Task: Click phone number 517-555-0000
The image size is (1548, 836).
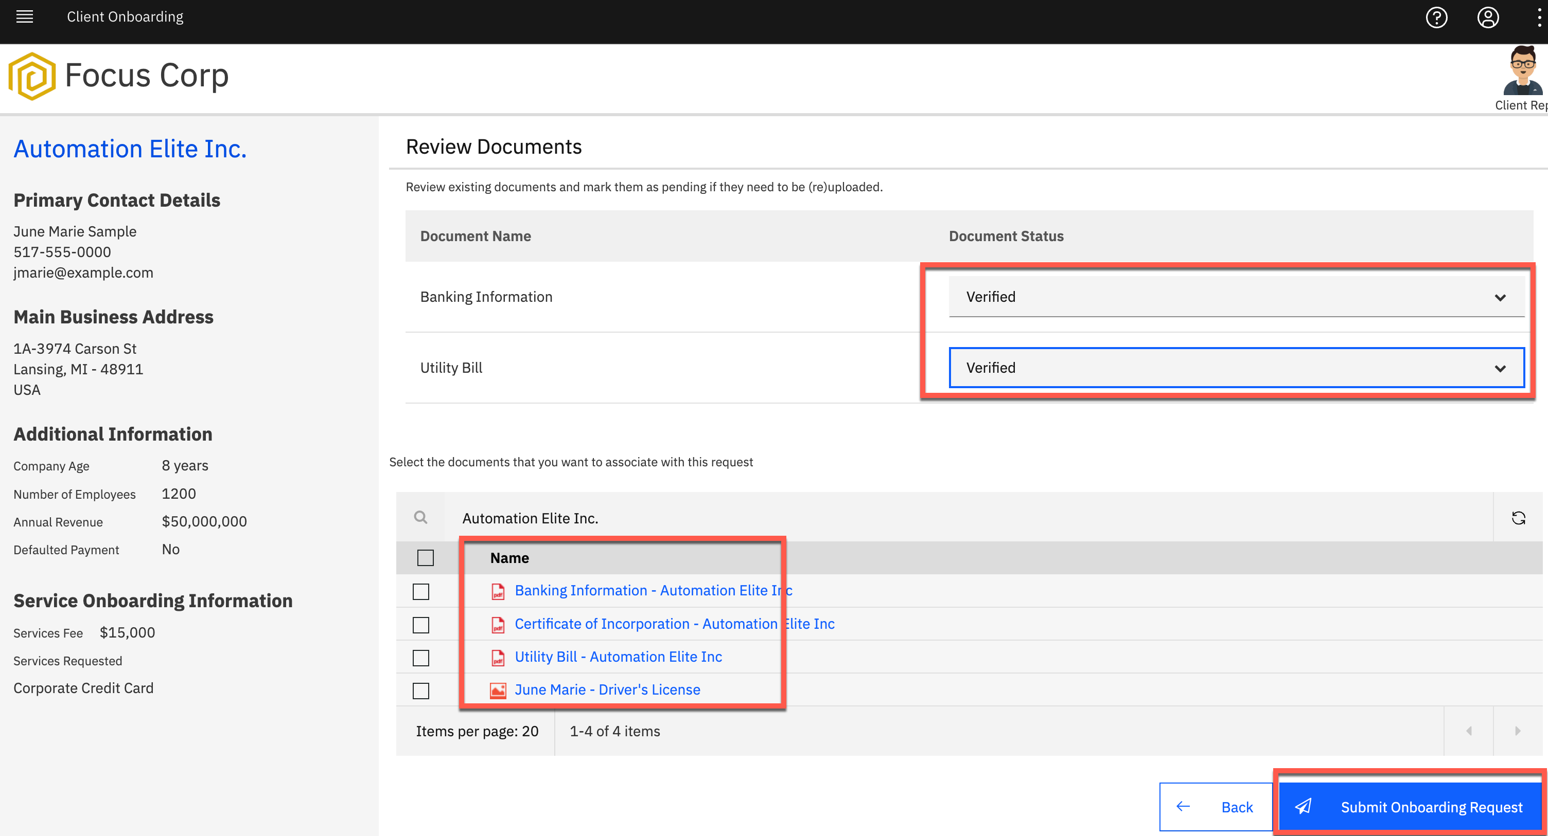Action: [62, 252]
